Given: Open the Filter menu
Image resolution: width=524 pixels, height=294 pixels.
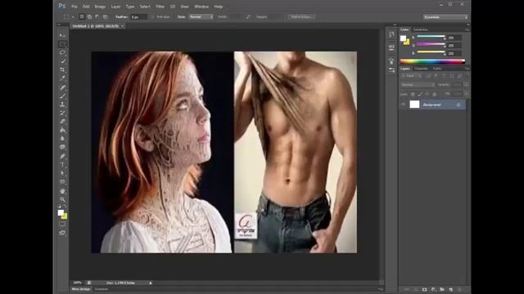Looking at the screenshot, I should click(x=160, y=7).
